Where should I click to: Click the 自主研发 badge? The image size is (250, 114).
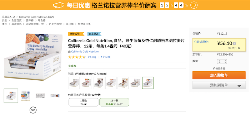(94, 34)
